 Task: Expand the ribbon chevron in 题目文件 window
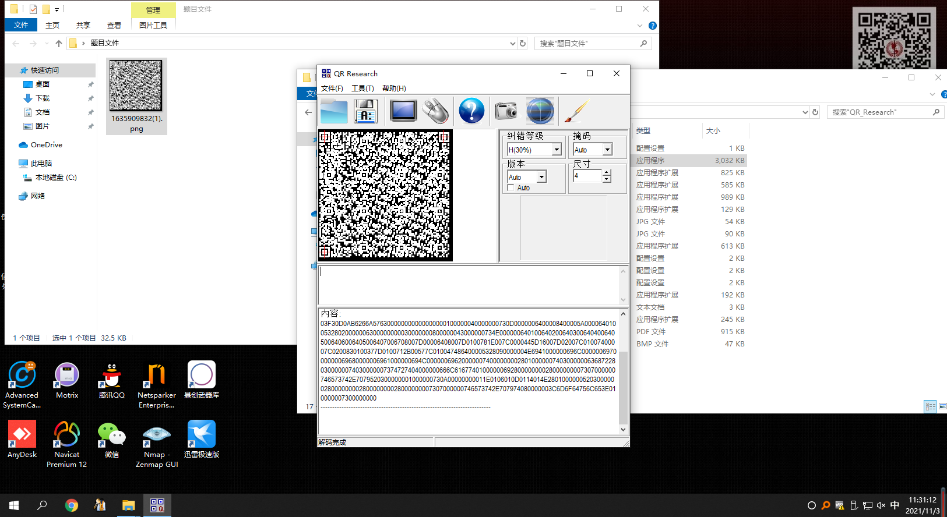click(x=640, y=26)
